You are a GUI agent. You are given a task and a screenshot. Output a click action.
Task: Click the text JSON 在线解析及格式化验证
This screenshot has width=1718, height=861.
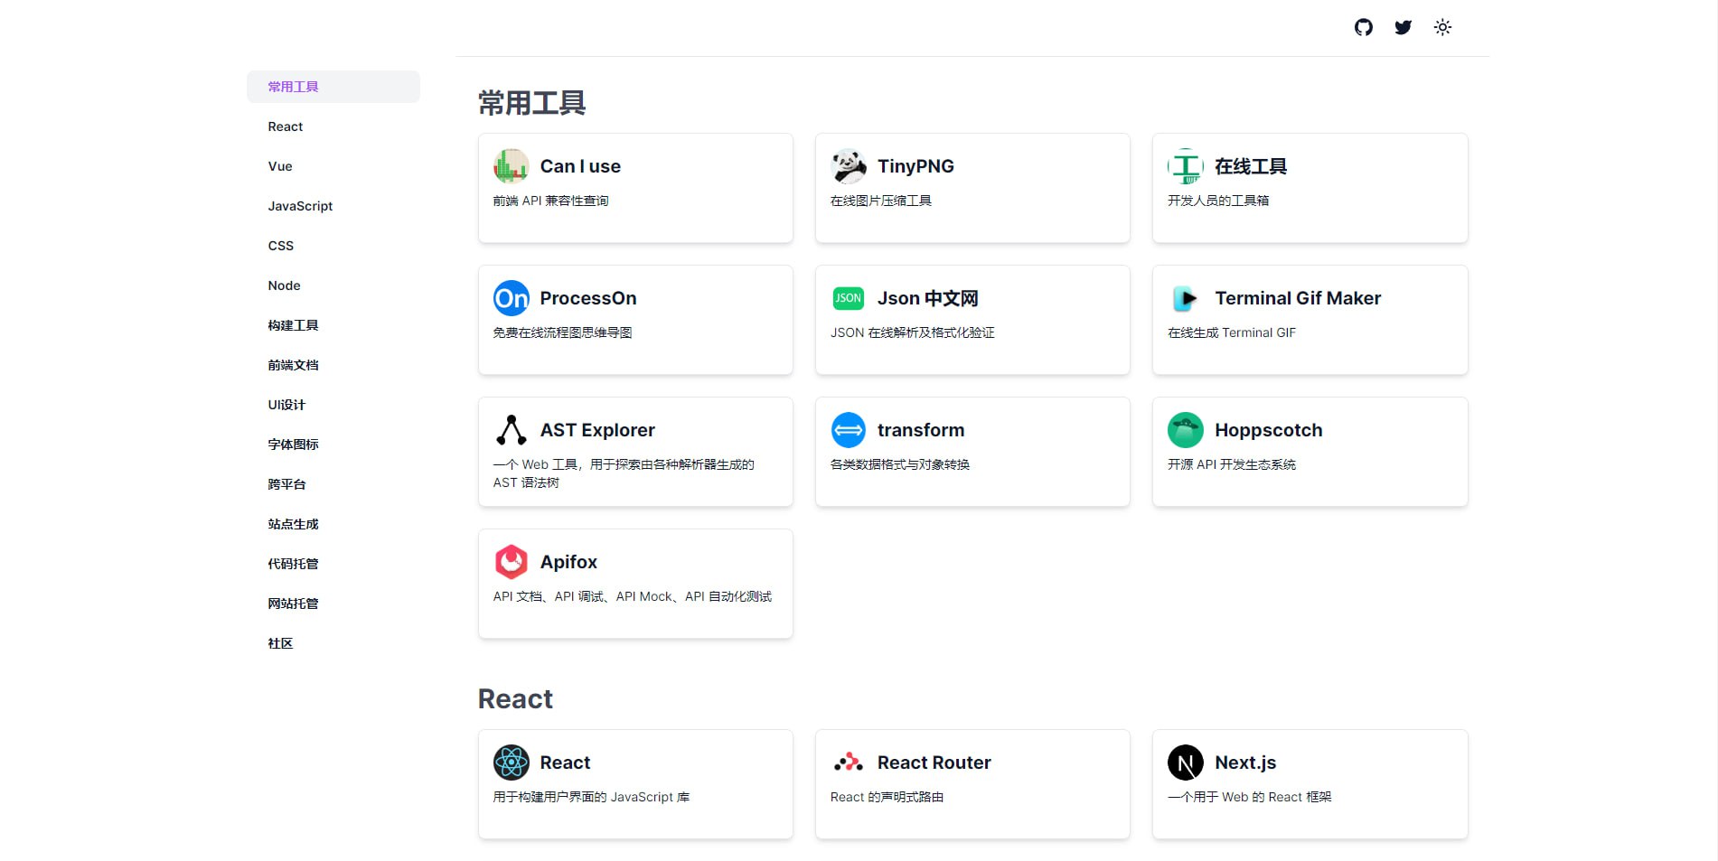coord(913,332)
